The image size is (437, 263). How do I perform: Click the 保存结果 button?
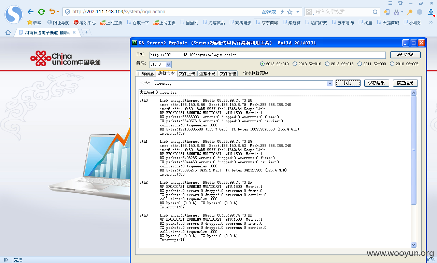(x=377, y=83)
